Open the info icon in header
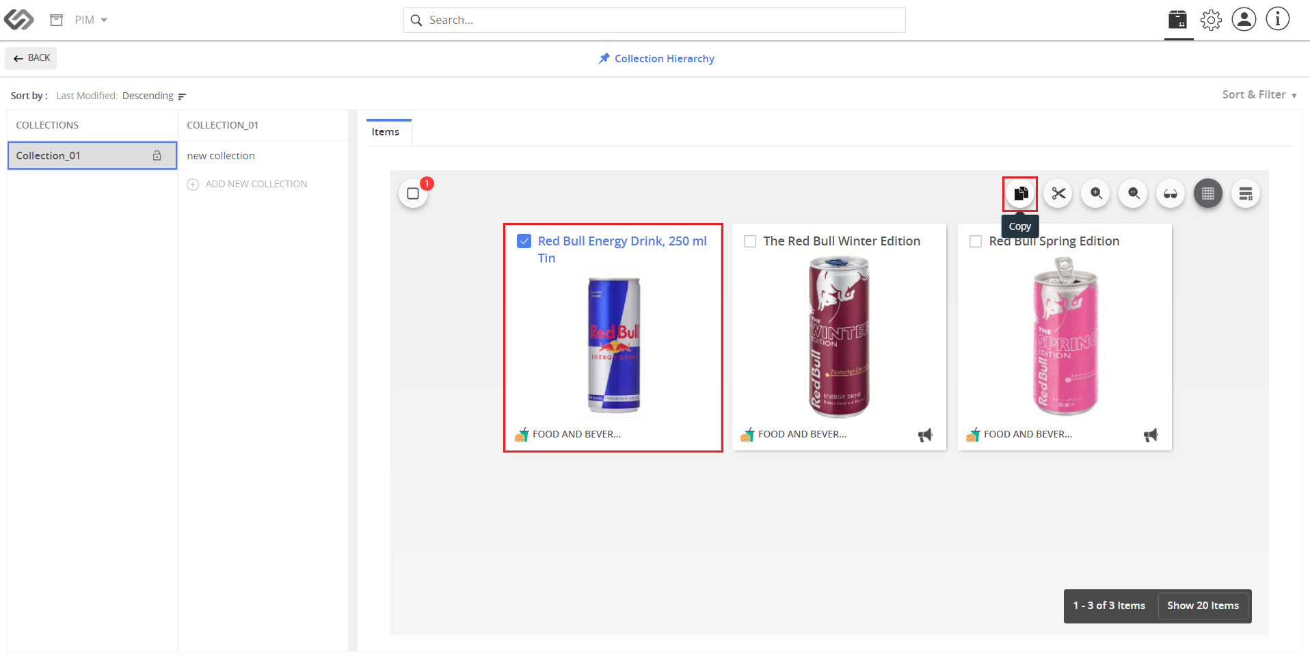 [1278, 19]
